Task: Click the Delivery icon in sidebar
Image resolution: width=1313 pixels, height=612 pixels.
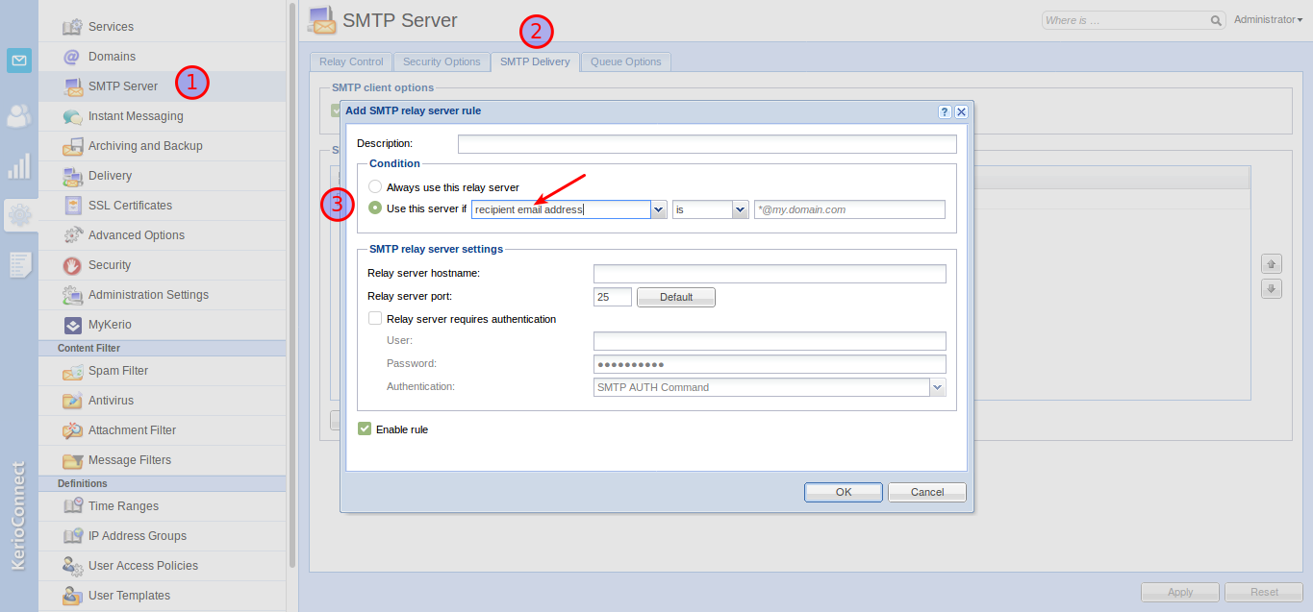Action: tap(72, 176)
